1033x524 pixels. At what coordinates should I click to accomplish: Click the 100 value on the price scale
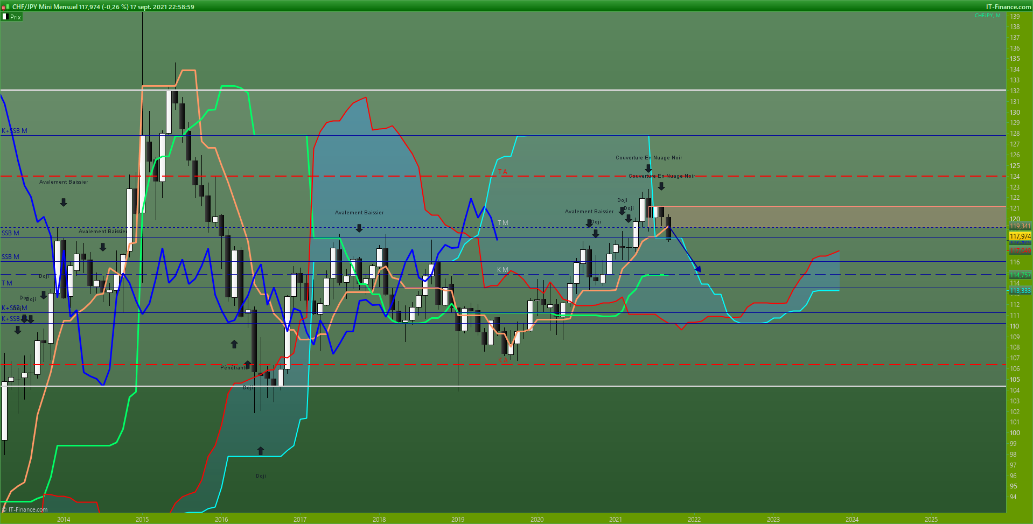pos(1015,433)
